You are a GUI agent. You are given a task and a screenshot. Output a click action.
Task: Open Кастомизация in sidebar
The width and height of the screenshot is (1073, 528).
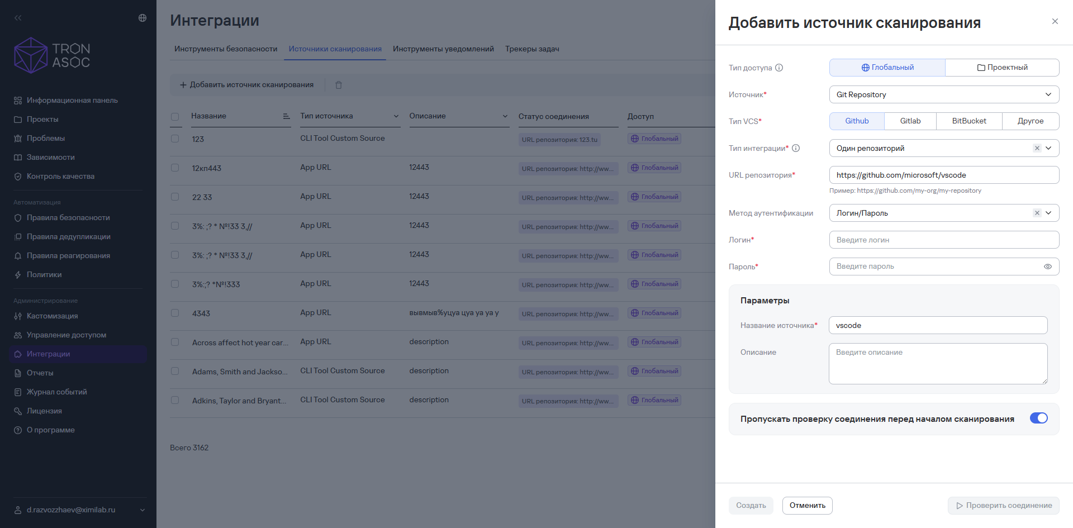click(52, 316)
